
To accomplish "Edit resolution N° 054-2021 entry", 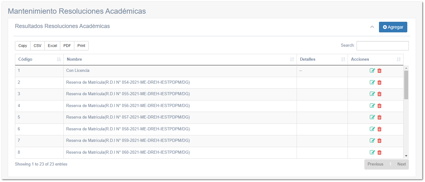I will [372, 82].
